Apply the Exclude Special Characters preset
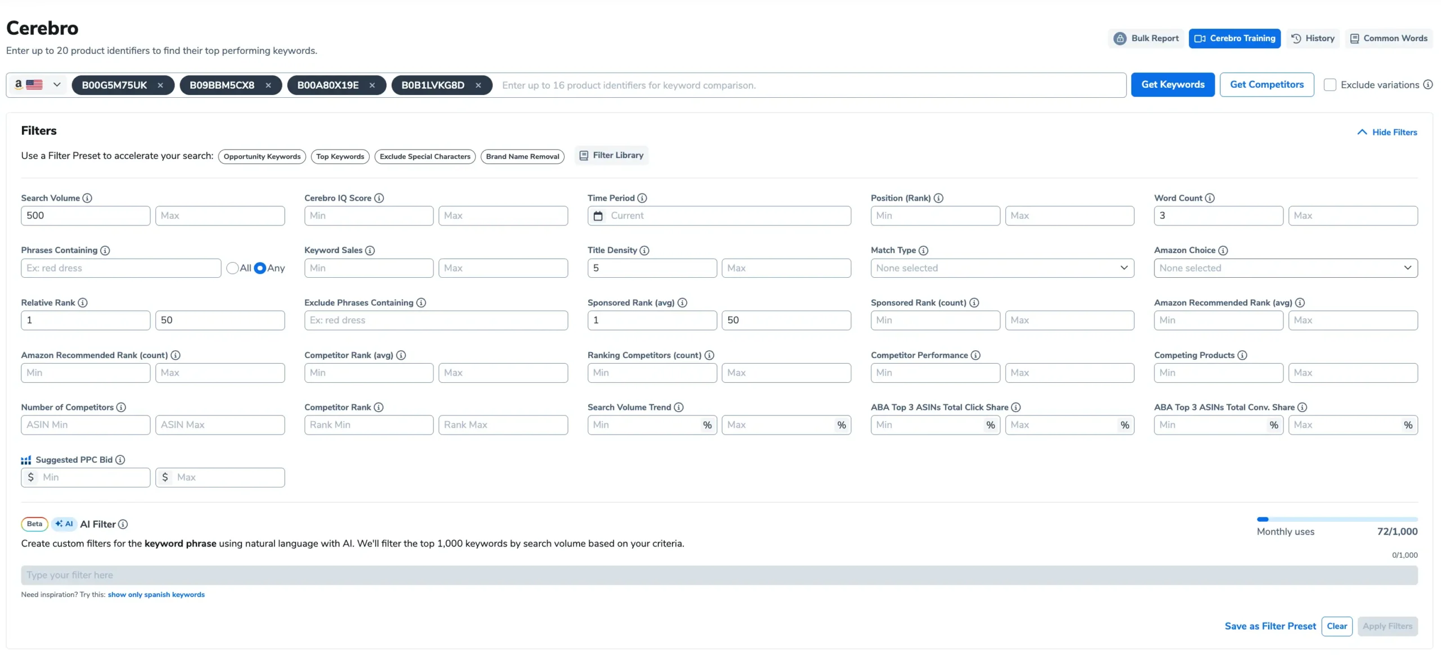The image size is (1441, 655). pyautogui.click(x=425, y=157)
